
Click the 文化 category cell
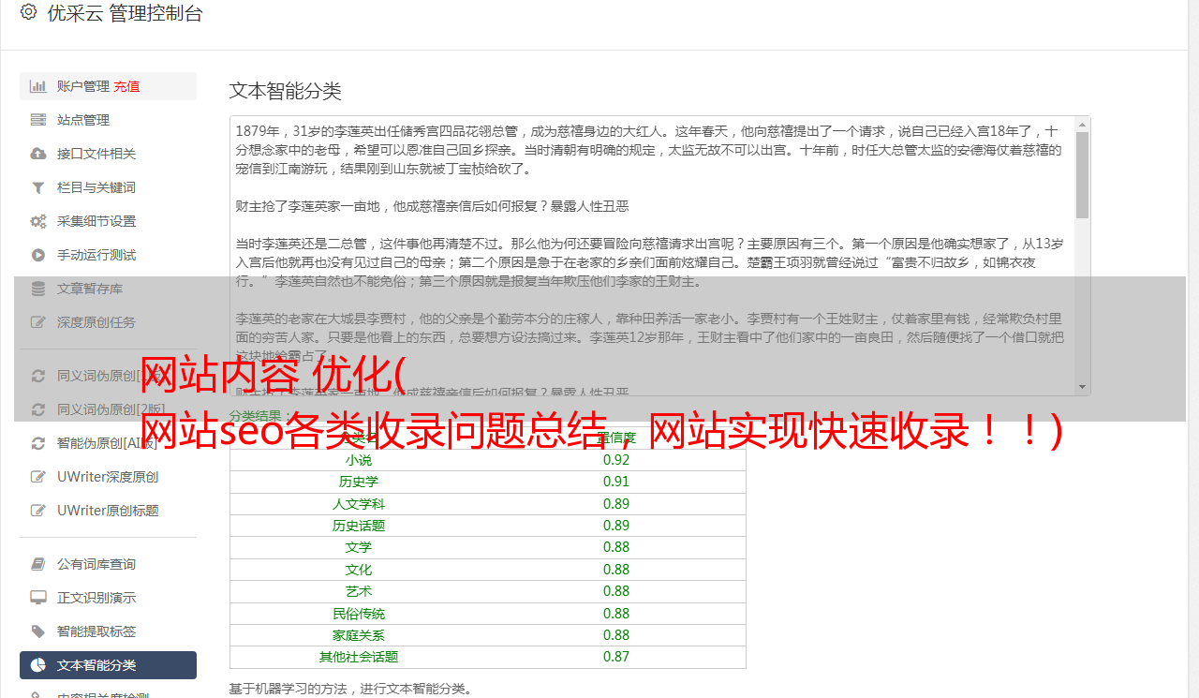(x=359, y=570)
